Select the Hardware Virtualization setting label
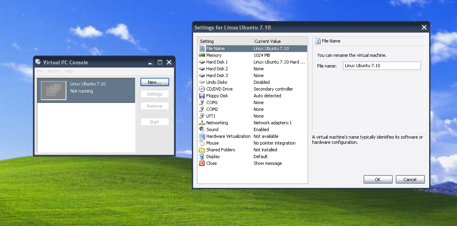This screenshot has height=226, width=457. (x=228, y=136)
